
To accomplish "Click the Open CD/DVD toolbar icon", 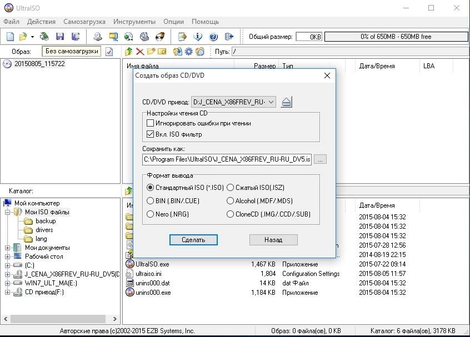I will 44,37.
